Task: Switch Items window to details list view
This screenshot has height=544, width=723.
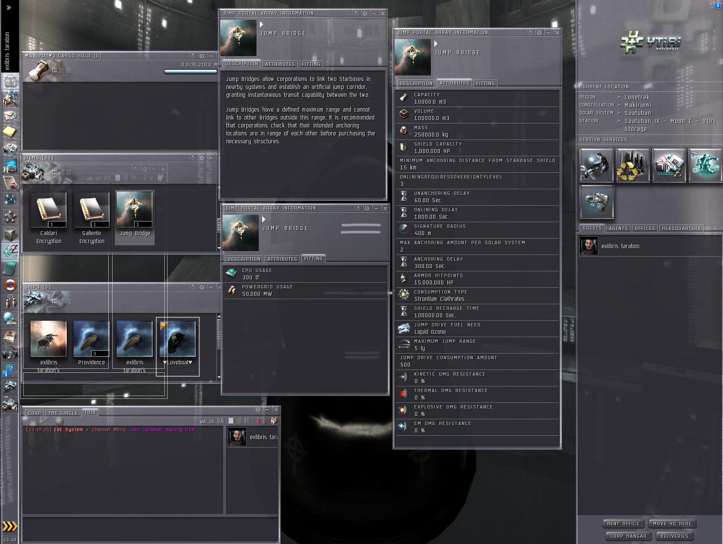Action: (x=62, y=173)
